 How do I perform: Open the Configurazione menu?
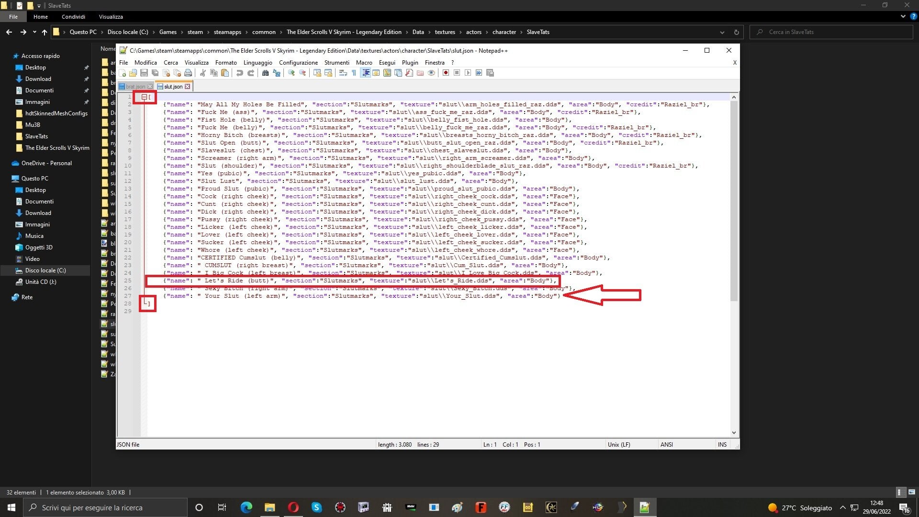point(298,63)
